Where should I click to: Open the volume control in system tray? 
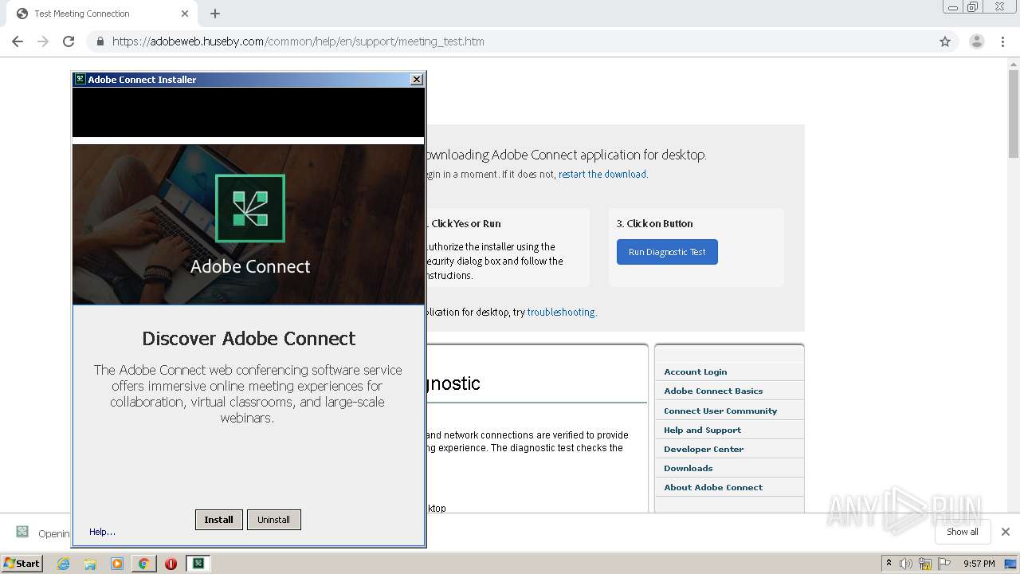(906, 564)
